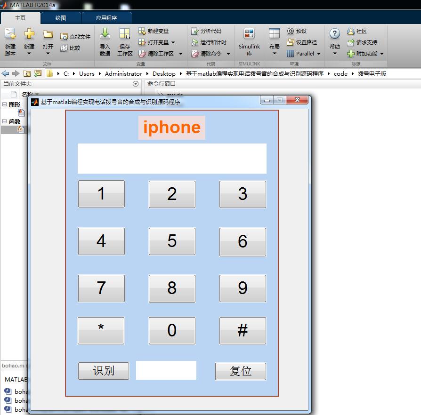The height and width of the screenshot is (415, 421).
Task: Click Desktop in the address path
Action: 164,73
